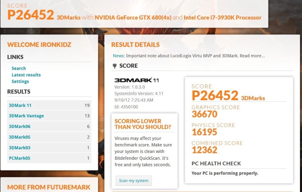
Task: Click the Scoring Lower Than You Should heading
Action: click(x=143, y=124)
